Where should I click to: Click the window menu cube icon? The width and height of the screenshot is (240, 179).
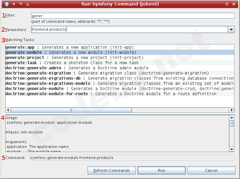[6, 4]
